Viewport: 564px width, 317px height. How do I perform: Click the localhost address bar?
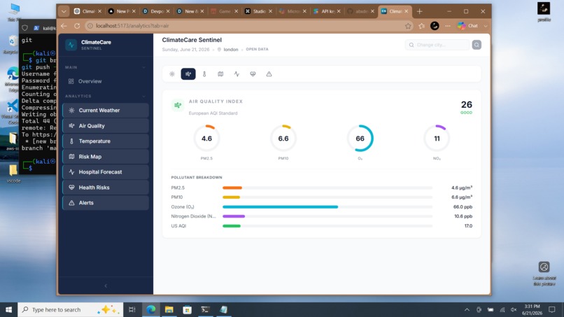[x=248, y=26]
